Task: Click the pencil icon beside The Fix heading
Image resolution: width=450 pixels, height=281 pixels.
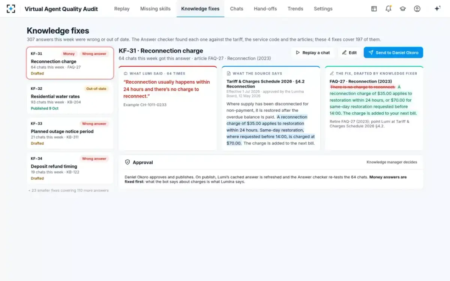Action: (332, 73)
